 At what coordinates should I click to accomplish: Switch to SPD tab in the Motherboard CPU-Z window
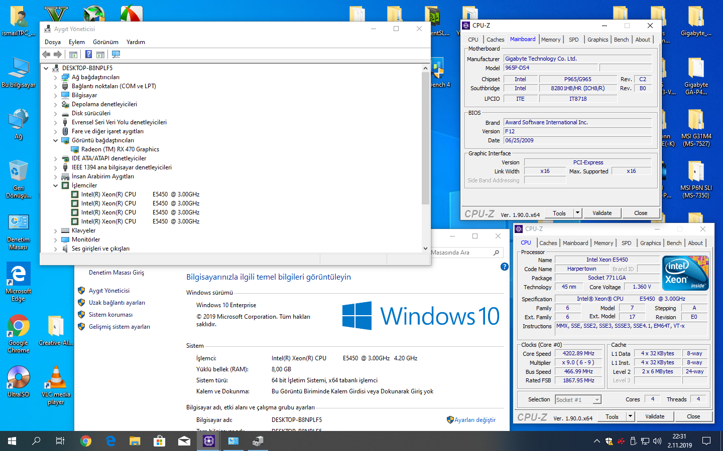[574, 40]
